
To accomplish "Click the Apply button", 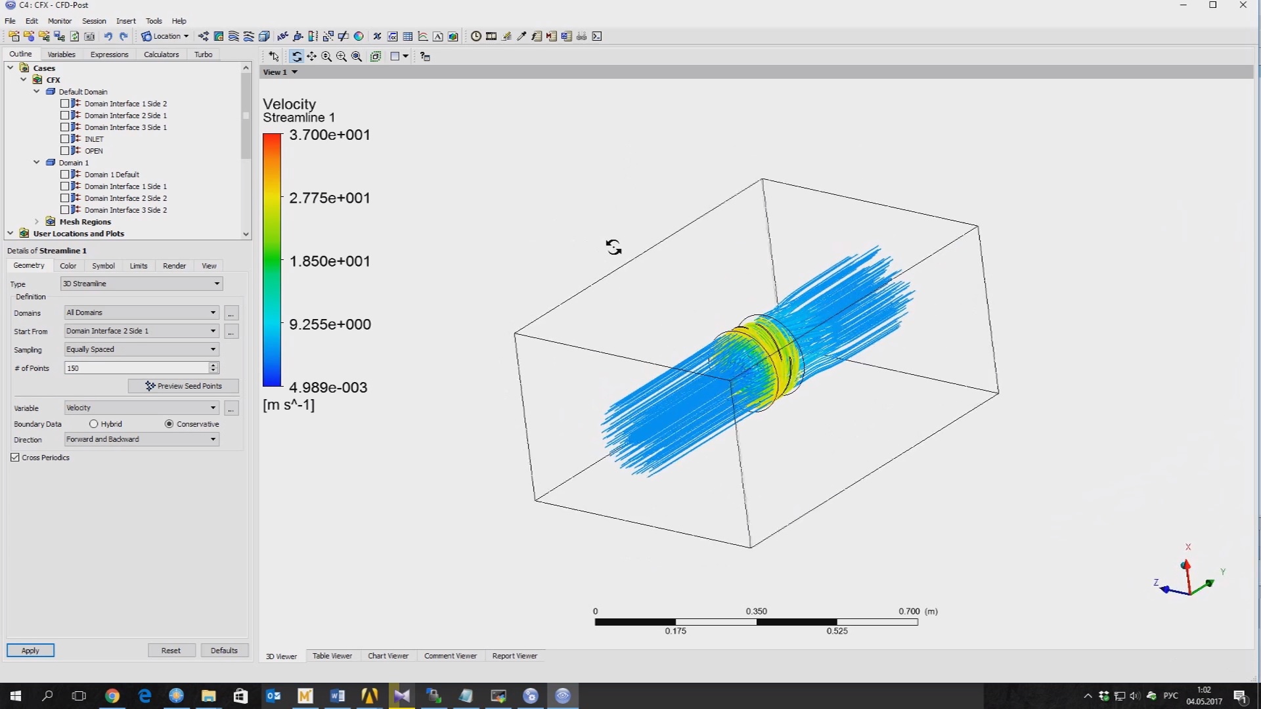I will (x=30, y=651).
